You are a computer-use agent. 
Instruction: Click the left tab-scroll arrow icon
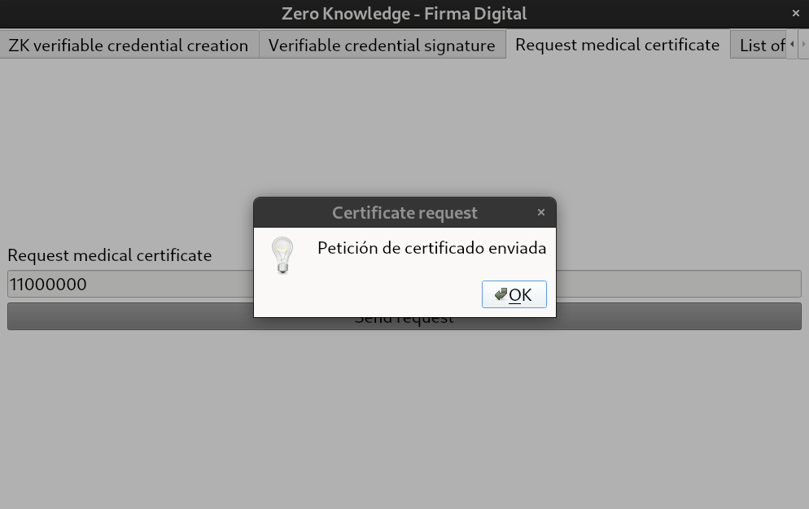point(794,45)
